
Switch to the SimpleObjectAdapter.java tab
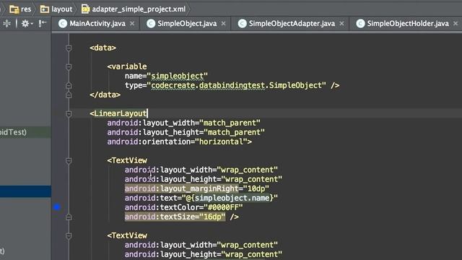(292, 24)
